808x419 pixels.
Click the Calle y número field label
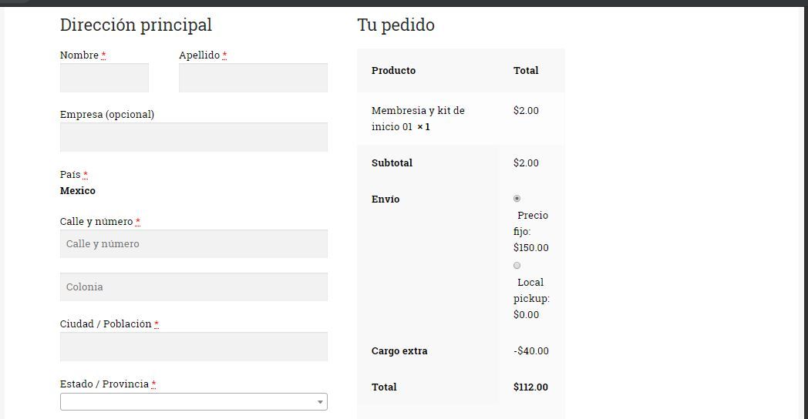pos(96,221)
